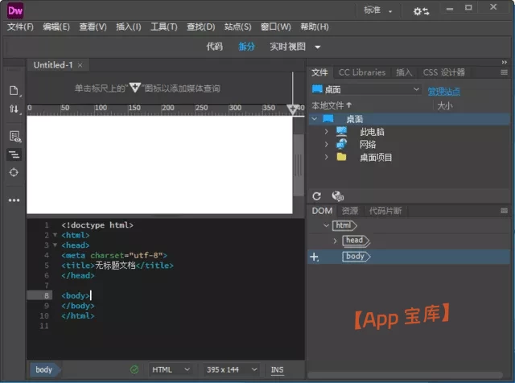Select the DOM tab

322,211
